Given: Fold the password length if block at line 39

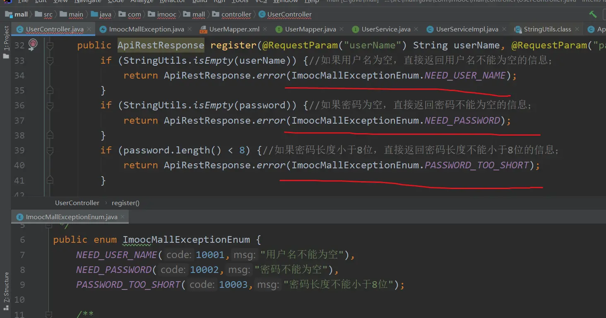Looking at the screenshot, I should (50, 150).
